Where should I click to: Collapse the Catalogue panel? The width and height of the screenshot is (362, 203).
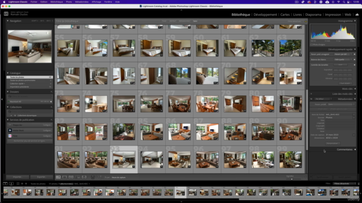[7, 73]
